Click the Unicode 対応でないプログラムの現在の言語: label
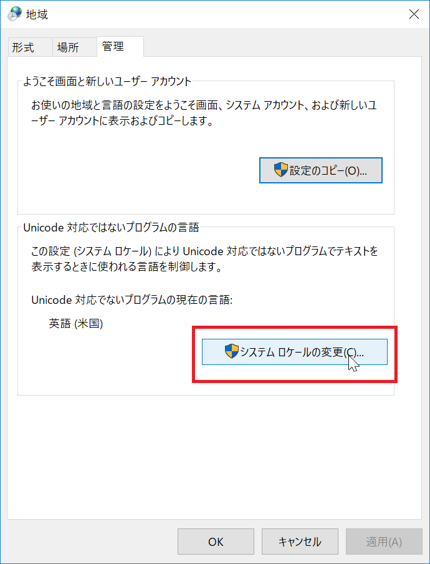The width and height of the screenshot is (430, 564). click(132, 299)
